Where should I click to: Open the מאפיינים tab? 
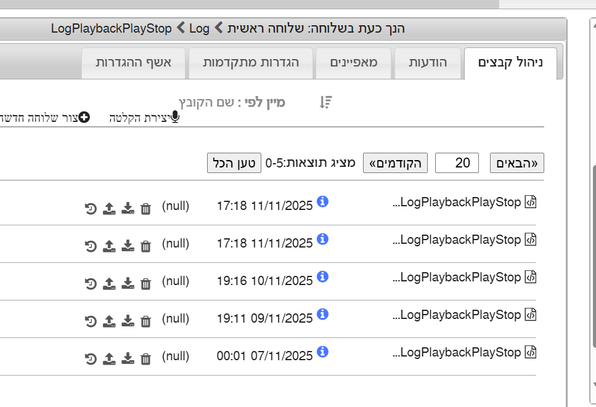coord(354,63)
